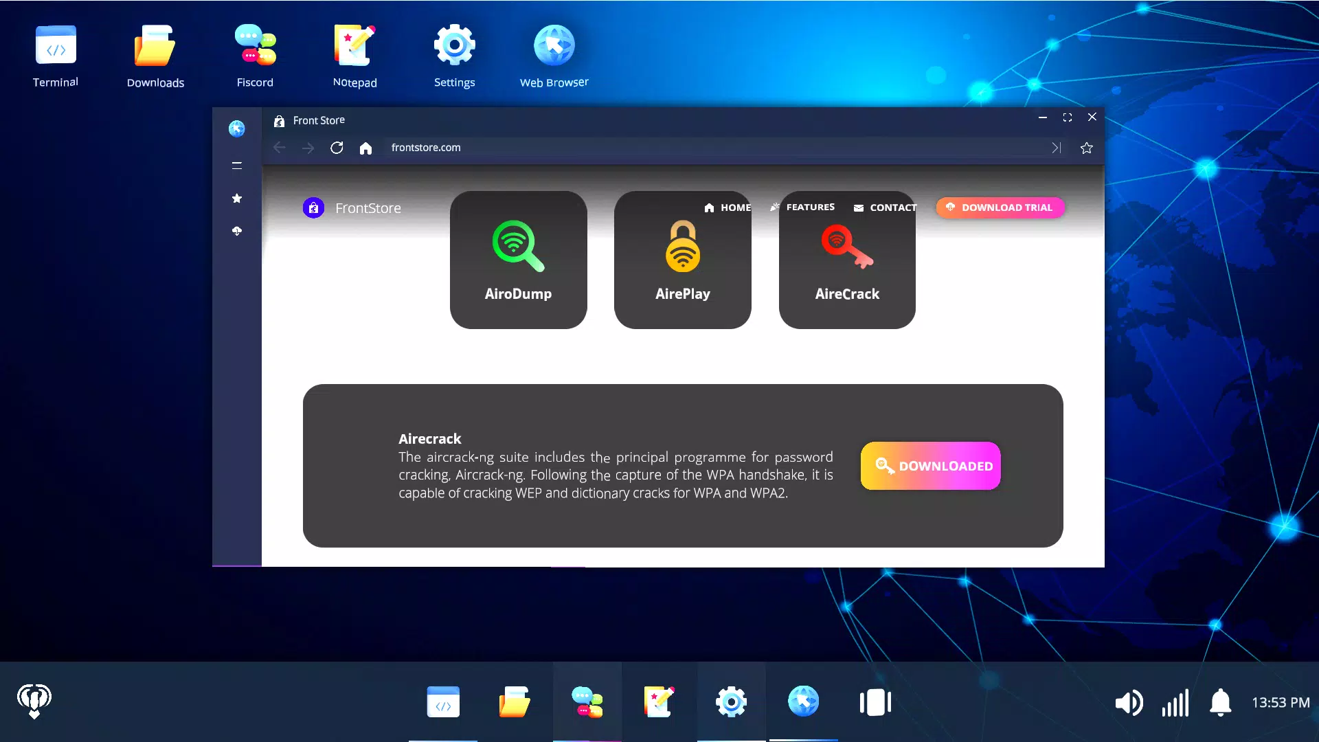Click the browser forward navigation arrow
Viewport: 1319px width, 742px height.
click(x=307, y=148)
